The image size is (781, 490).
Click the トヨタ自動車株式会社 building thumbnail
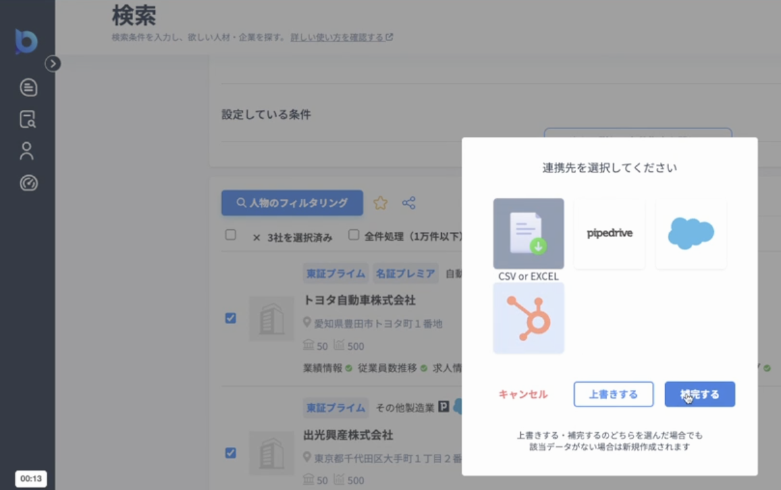272,319
